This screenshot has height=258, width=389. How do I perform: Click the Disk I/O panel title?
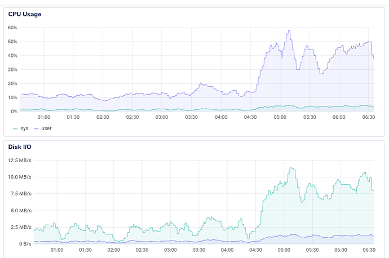pos(20,146)
